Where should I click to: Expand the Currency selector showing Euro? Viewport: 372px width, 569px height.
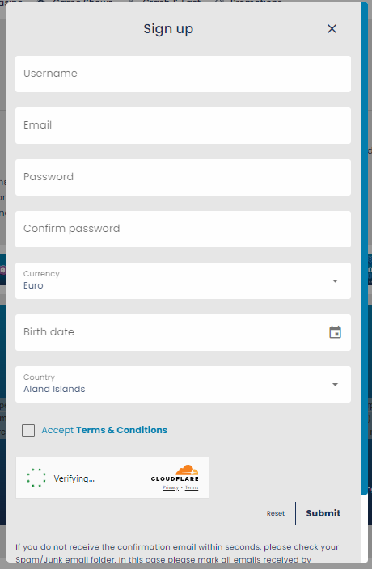(183, 281)
